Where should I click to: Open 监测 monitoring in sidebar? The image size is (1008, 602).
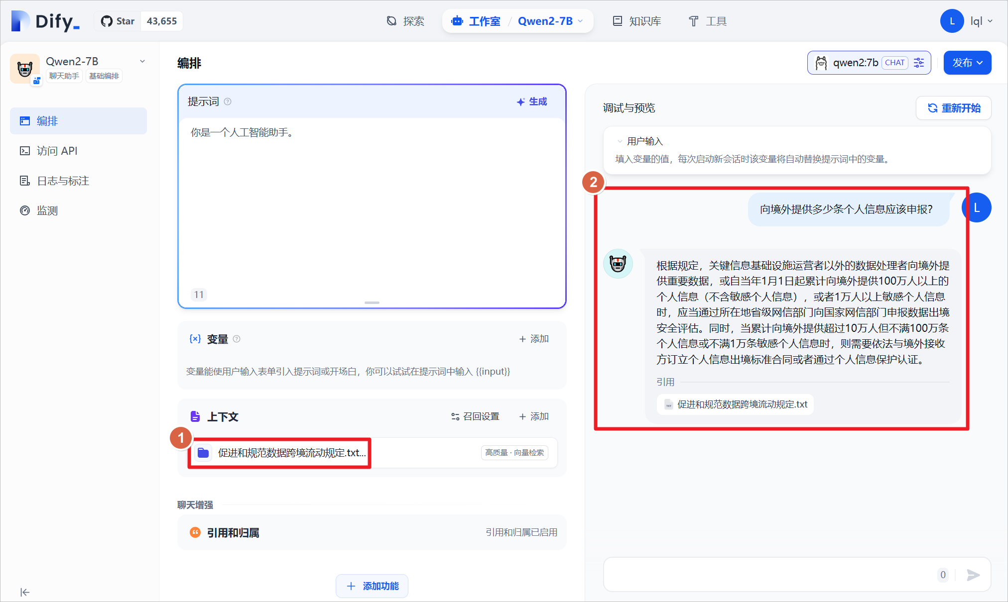47,210
